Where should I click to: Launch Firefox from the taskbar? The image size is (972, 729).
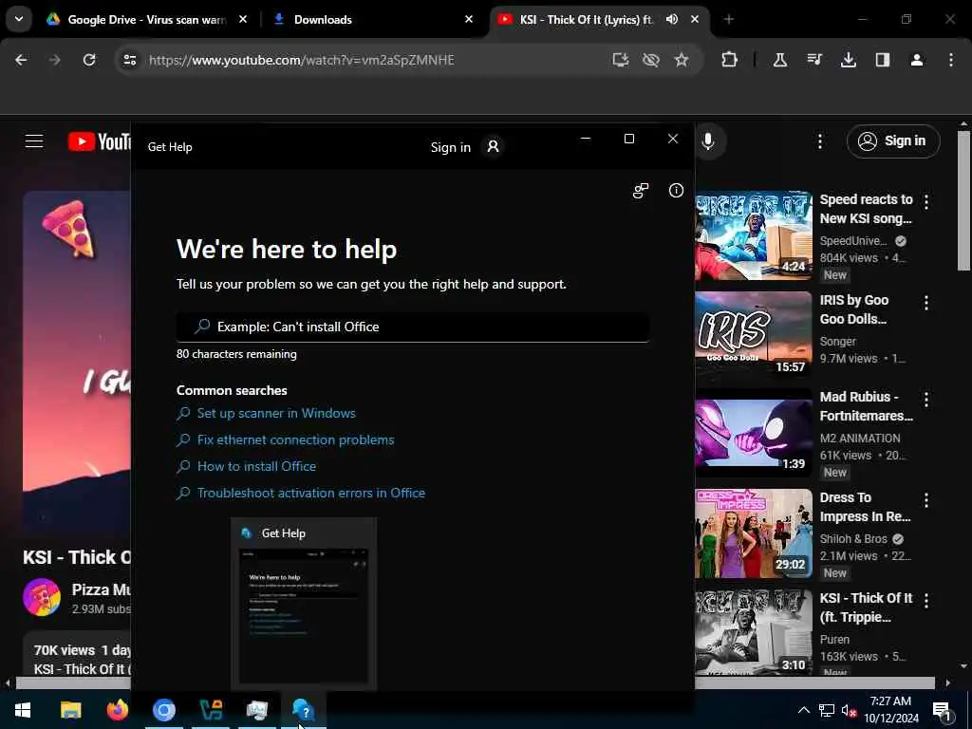[117, 710]
